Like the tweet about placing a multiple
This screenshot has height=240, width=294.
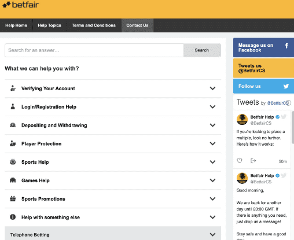click(x=240, y=161)
